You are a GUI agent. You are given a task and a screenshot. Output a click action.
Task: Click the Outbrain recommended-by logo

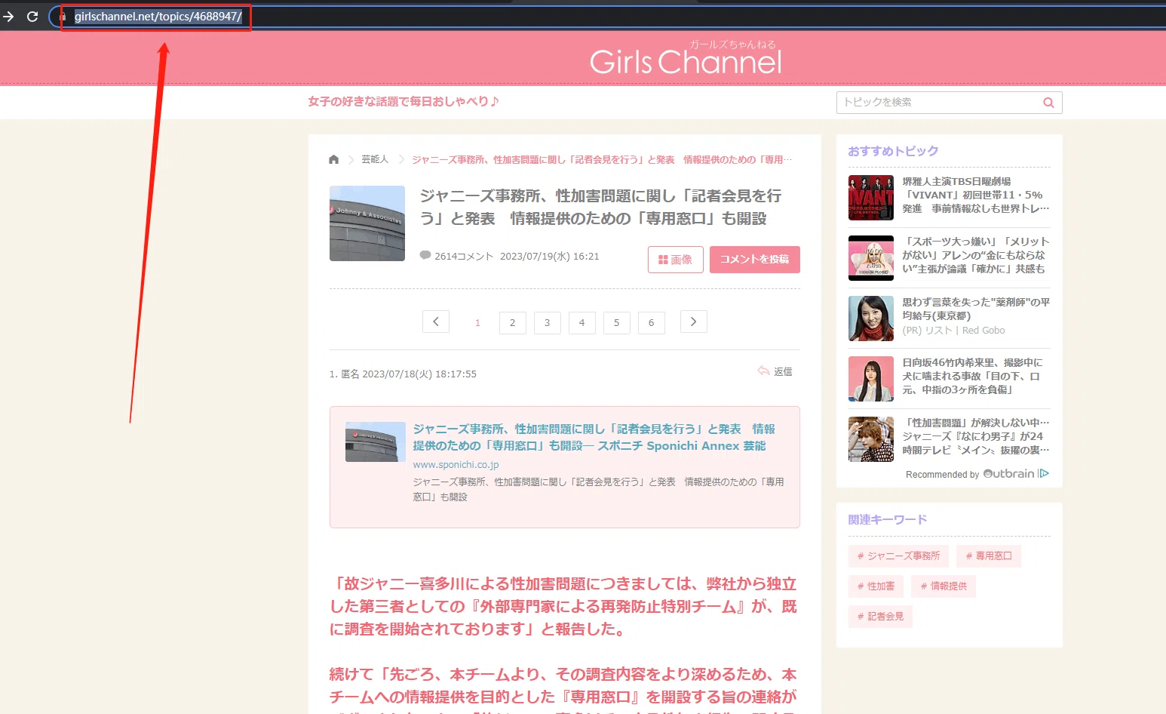point(1016,473)
